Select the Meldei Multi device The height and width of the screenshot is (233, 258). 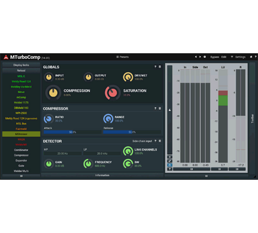[x=21, y=171]
